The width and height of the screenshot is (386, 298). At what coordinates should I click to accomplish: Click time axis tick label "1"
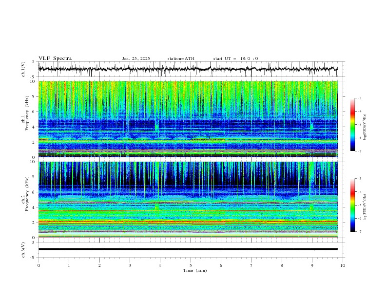click(69, 265)
